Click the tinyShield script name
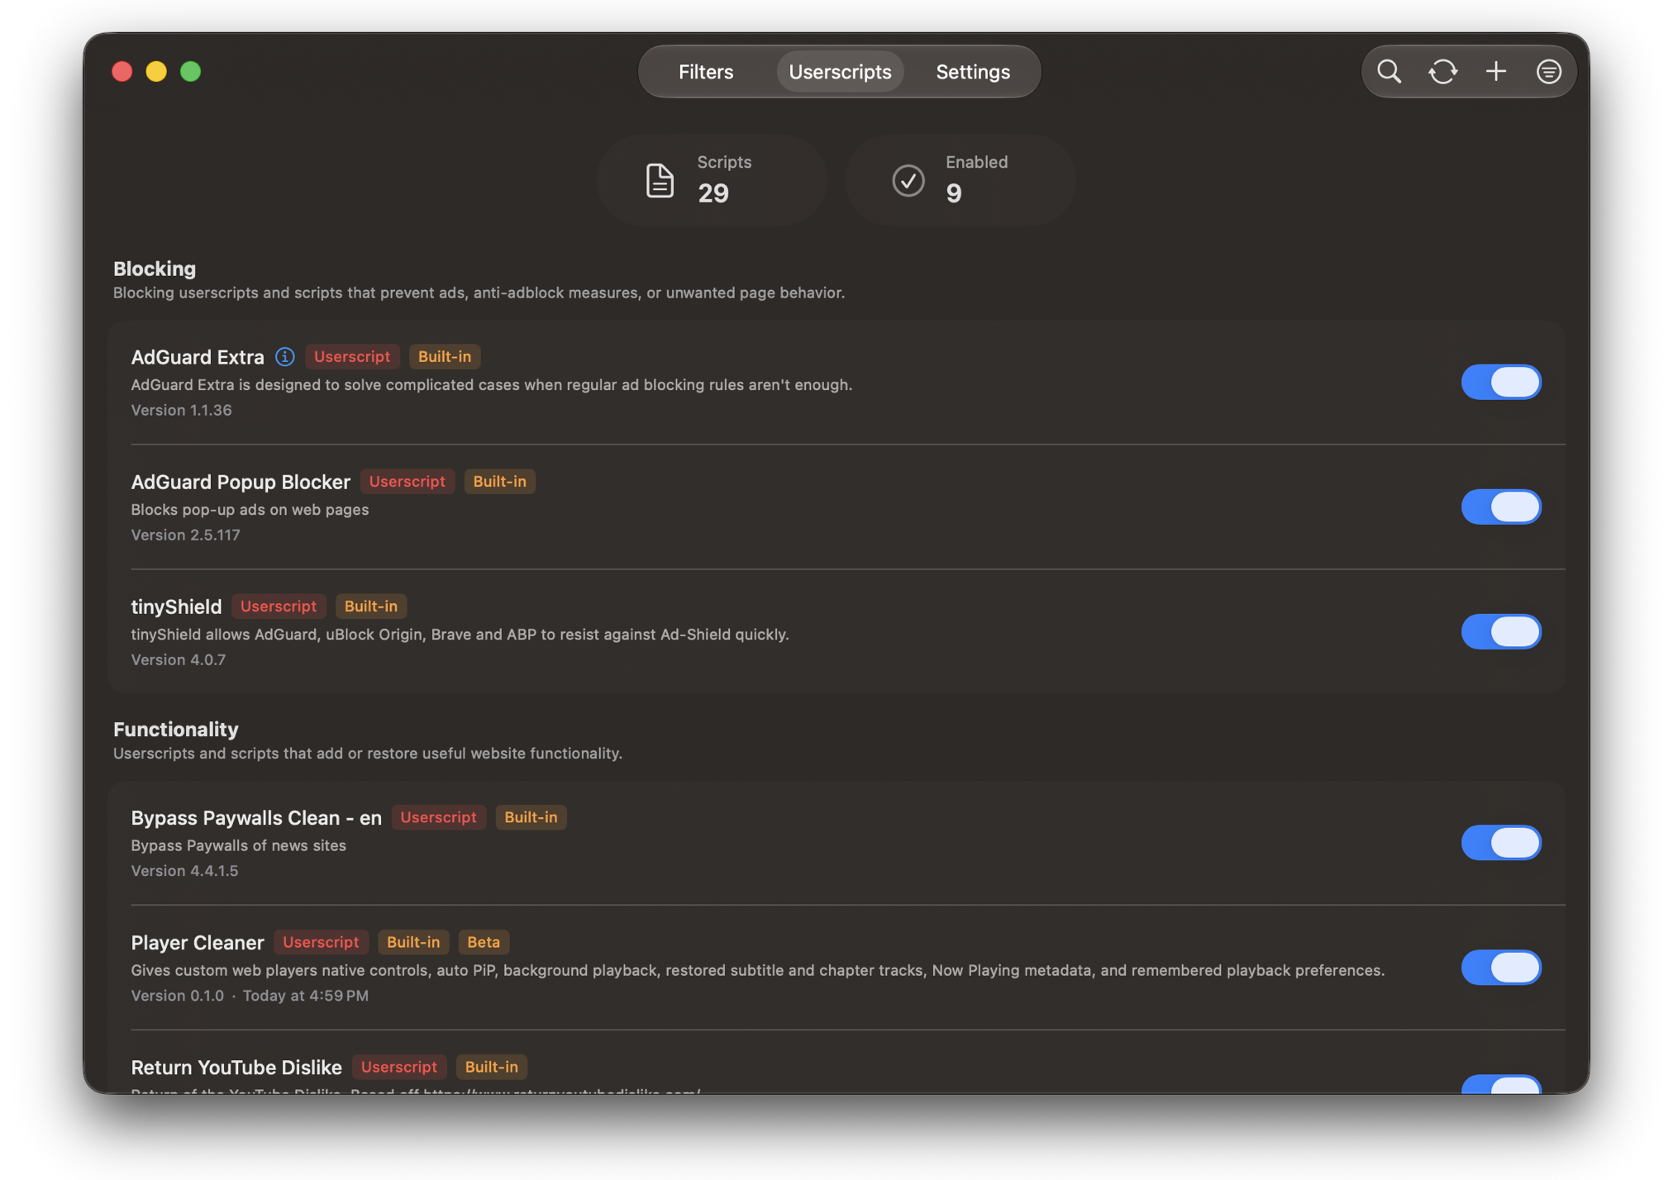The width and height of the screenshot is (1673, 1180). [x=176, y=607]
